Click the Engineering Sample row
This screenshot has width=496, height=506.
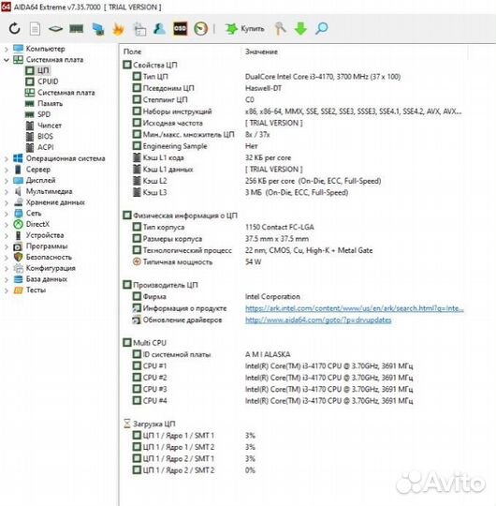[195, 146]
